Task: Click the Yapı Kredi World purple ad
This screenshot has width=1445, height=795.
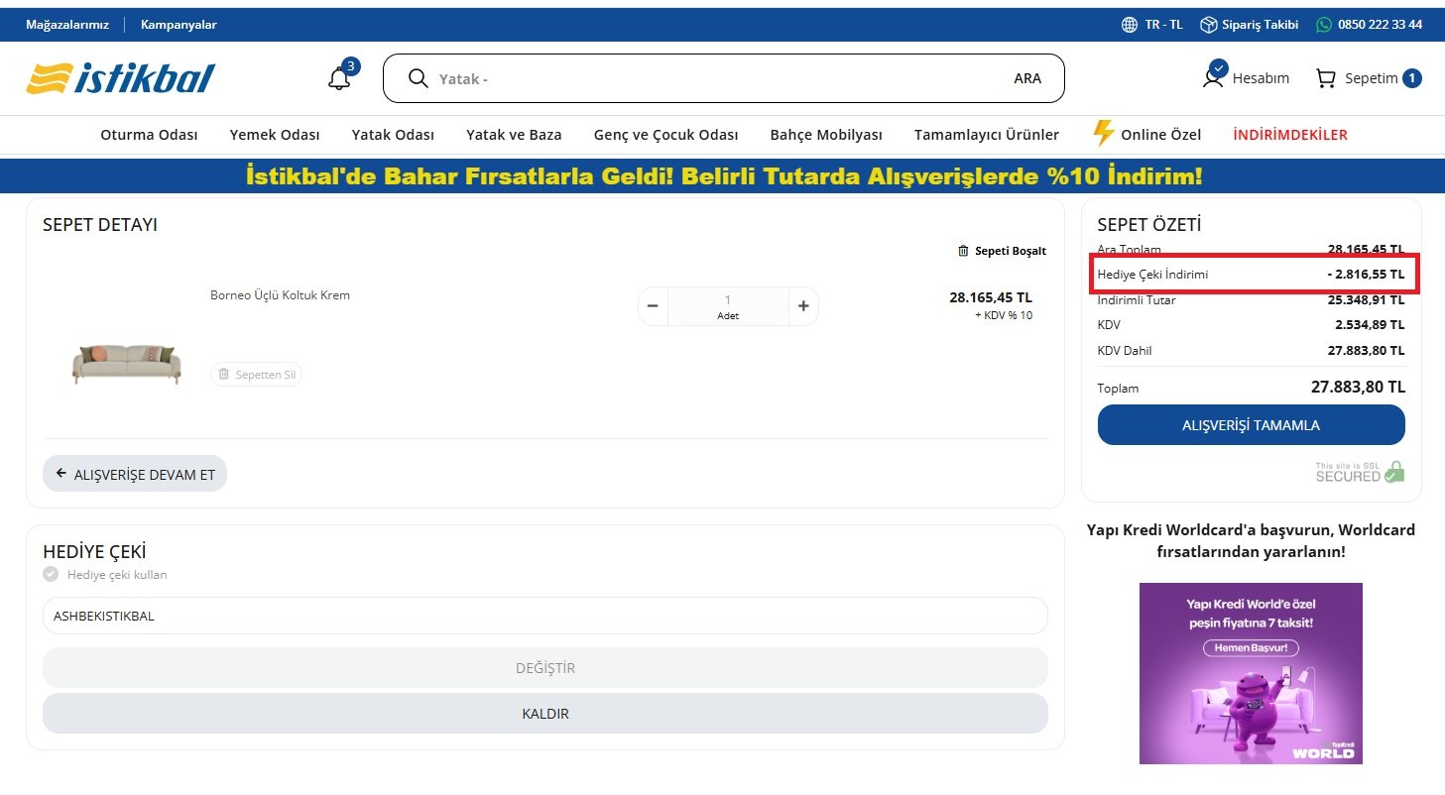Action: pyautogui.click(x=1251, y=673)
